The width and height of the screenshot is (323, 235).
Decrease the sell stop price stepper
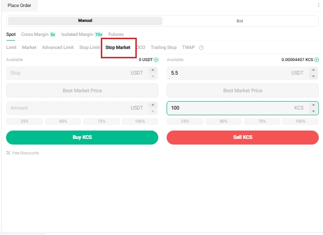313,76
